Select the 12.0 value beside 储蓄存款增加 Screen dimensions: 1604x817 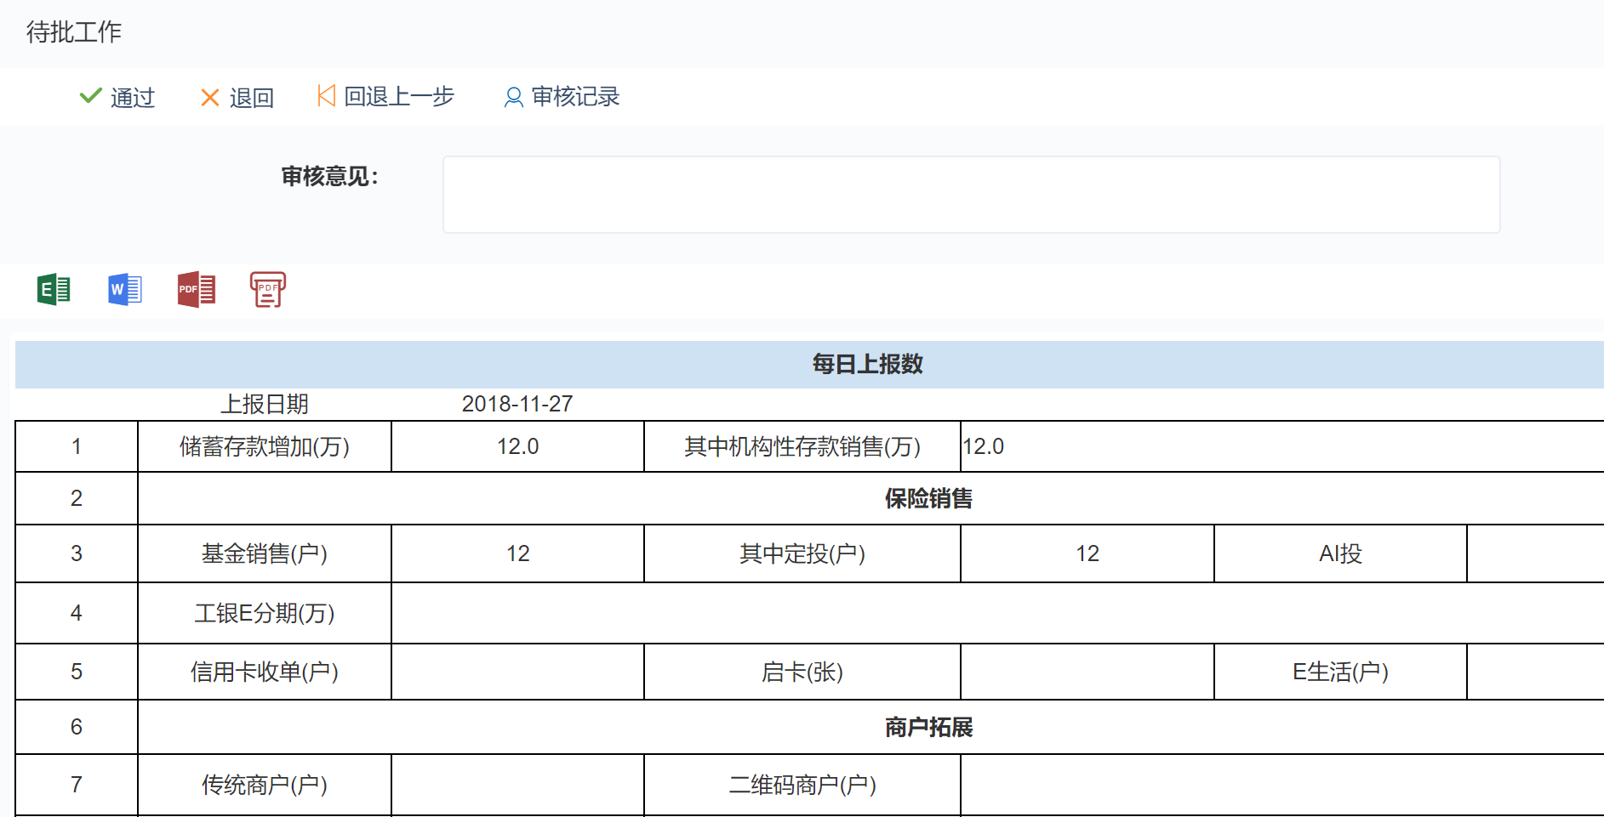[x=517, y=446]
